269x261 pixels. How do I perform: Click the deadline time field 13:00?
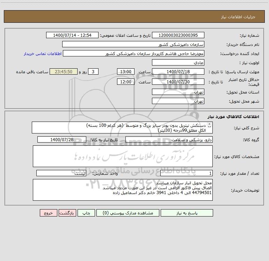pos(125,71)
